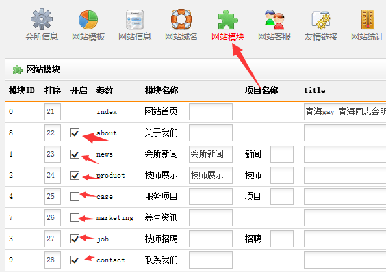Click the title field in job row
Viewport: 386px width, 272px height.
point(345,239)
